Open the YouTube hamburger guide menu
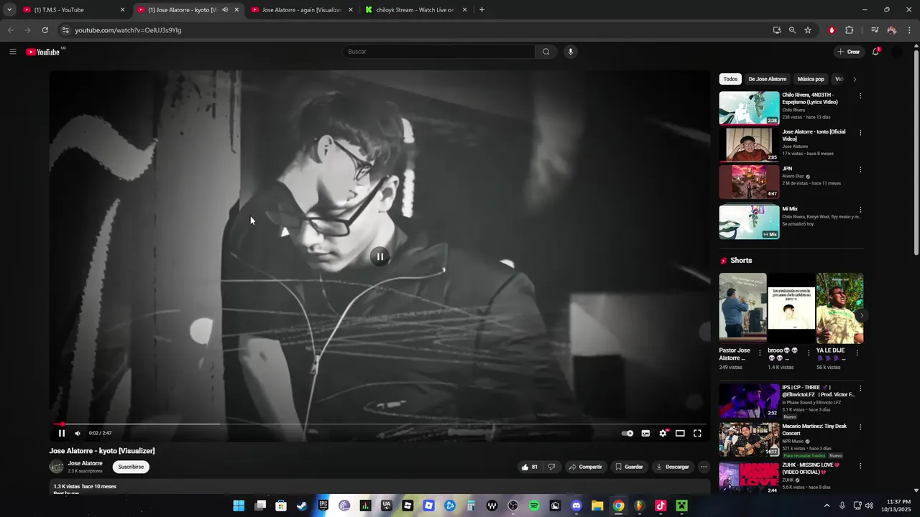Image resolution: width=920 pixels, height=517 pixels. coord(12,52)
